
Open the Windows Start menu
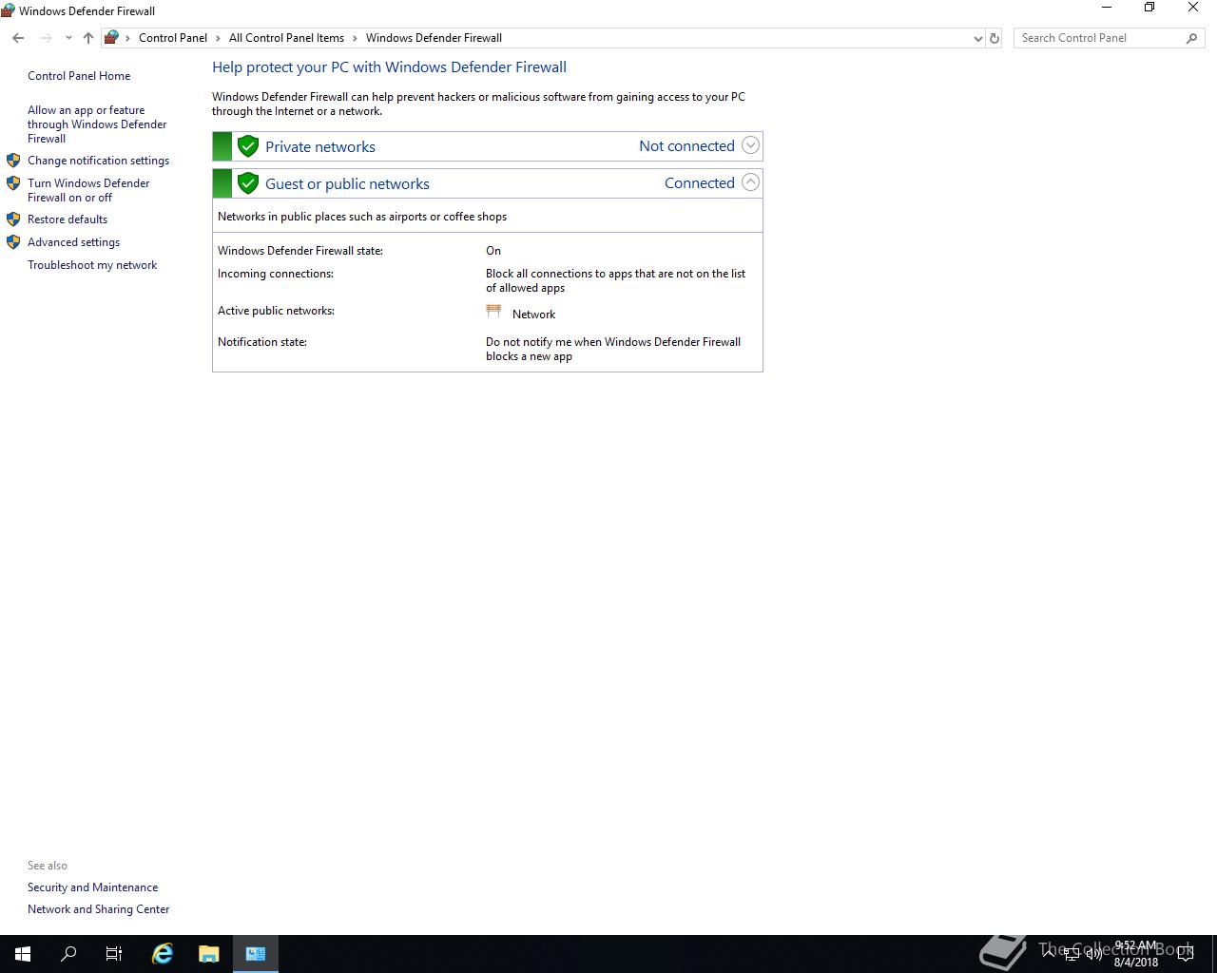coord(23,954)
